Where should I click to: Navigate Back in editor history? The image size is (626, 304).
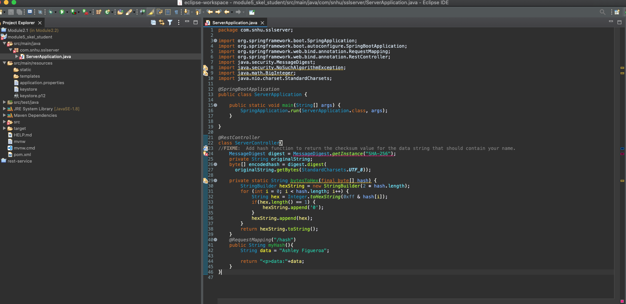pos(227,12)
